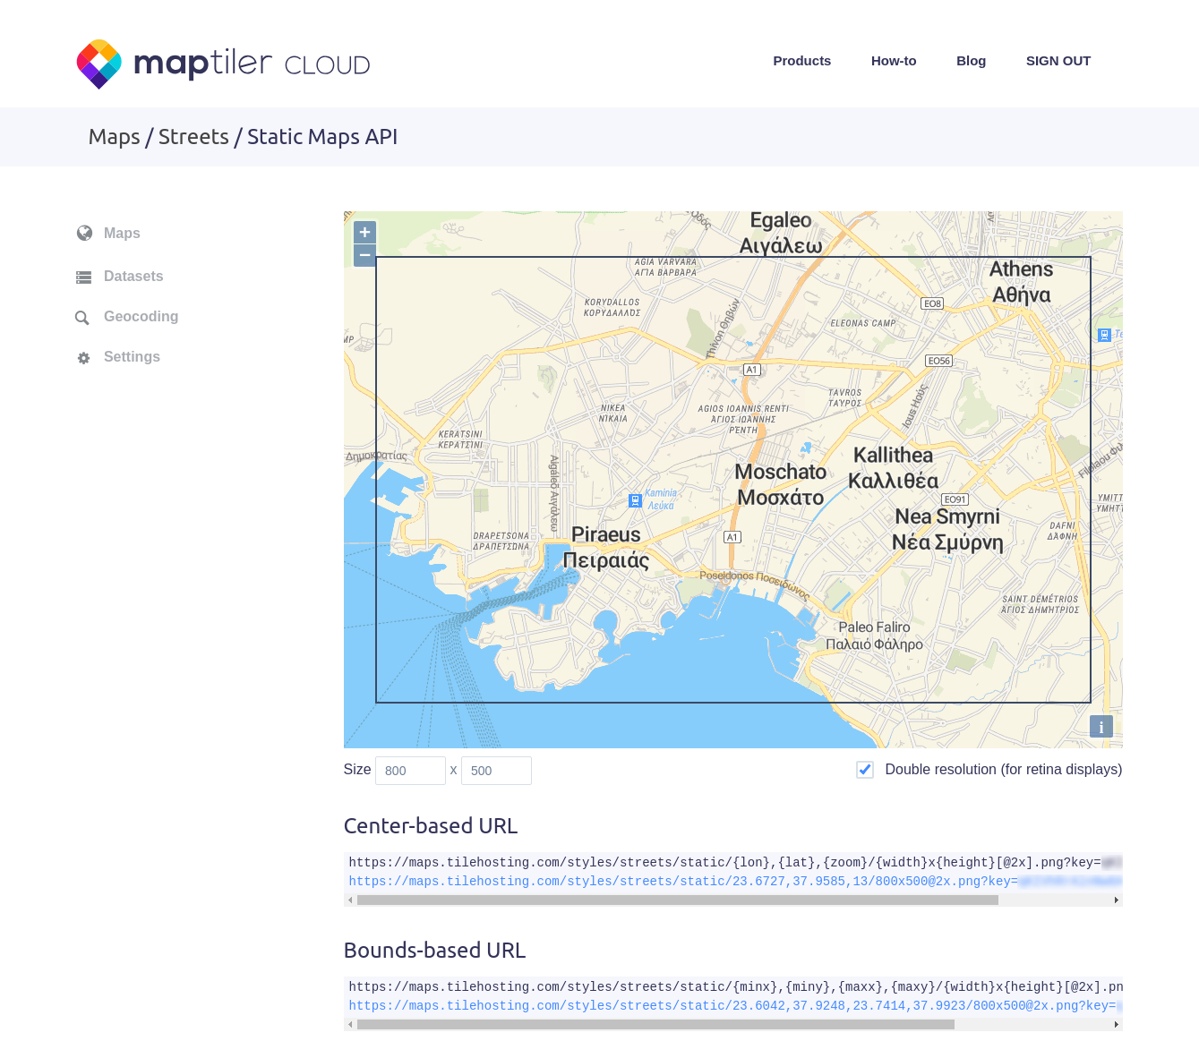Go to the Blog page
The image size is (1199, 1058).
pos(971,61)
